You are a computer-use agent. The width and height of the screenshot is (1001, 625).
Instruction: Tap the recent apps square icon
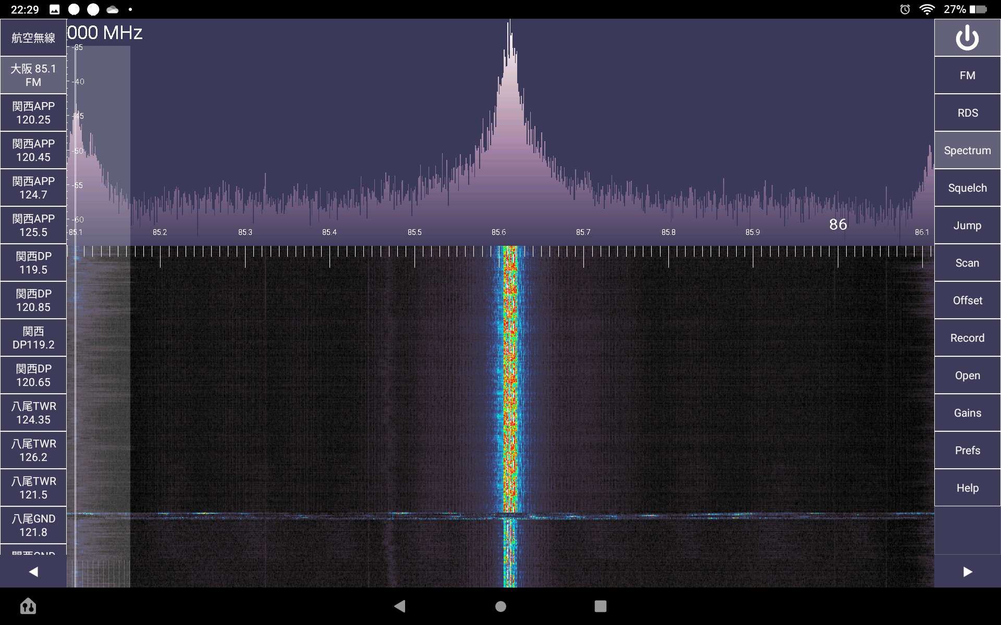click(601, 606)
